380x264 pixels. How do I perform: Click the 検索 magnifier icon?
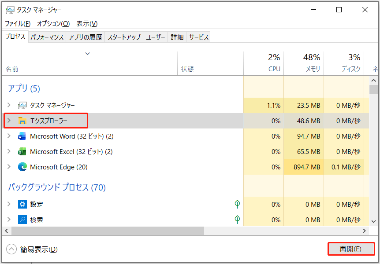point(23,219)
